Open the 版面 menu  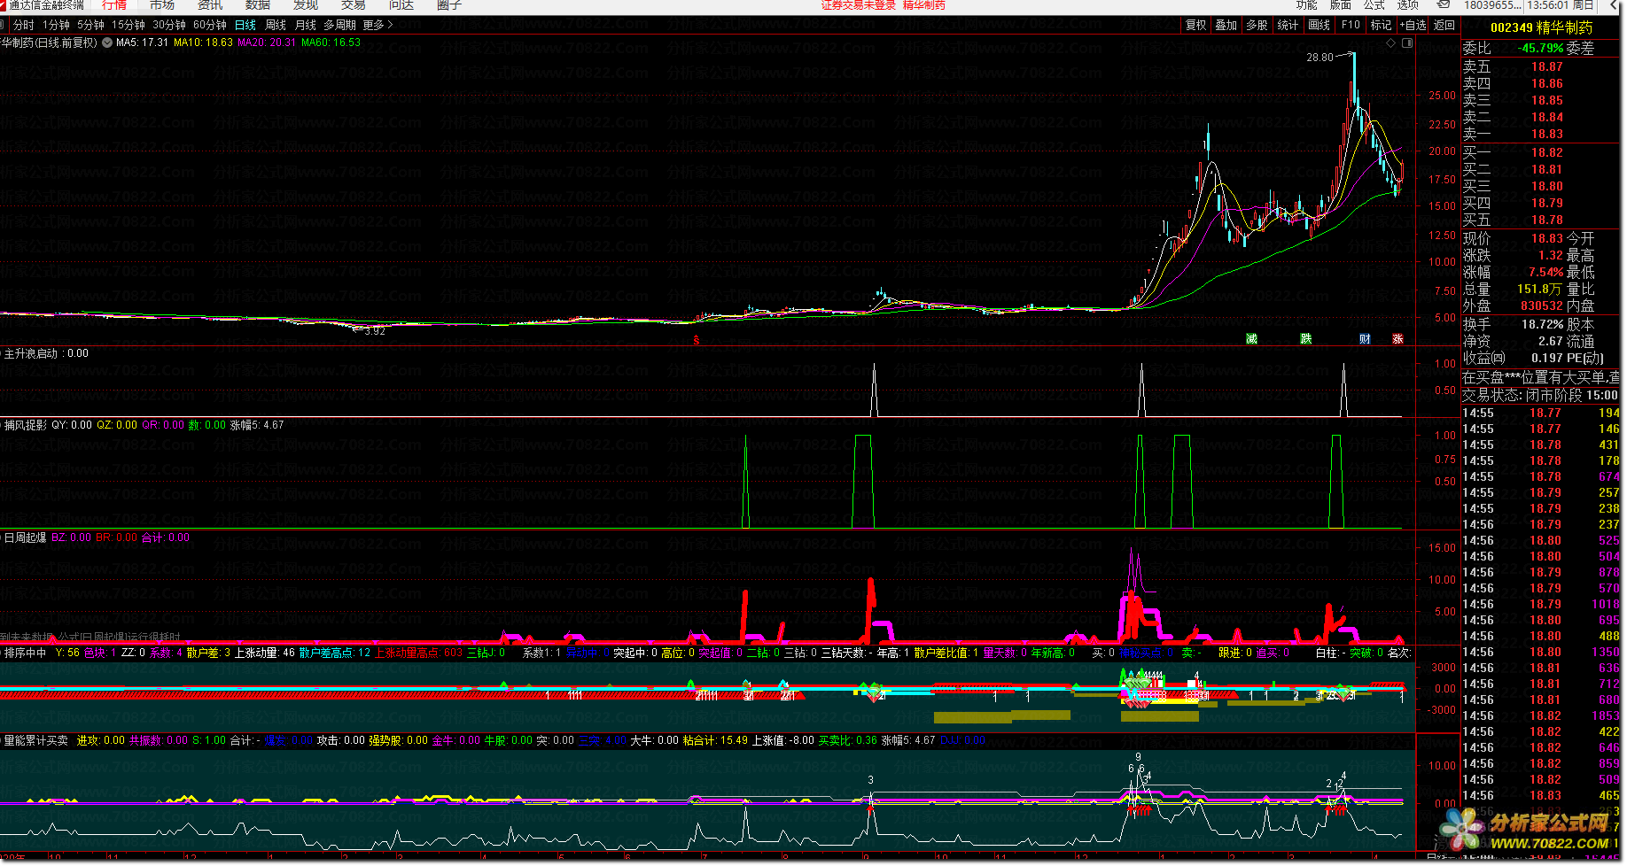tap(1341, 4)
